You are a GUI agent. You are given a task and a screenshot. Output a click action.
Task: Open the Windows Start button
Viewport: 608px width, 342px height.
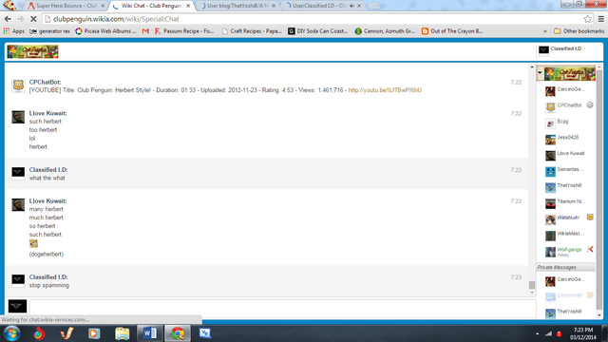tap(11, 333)
